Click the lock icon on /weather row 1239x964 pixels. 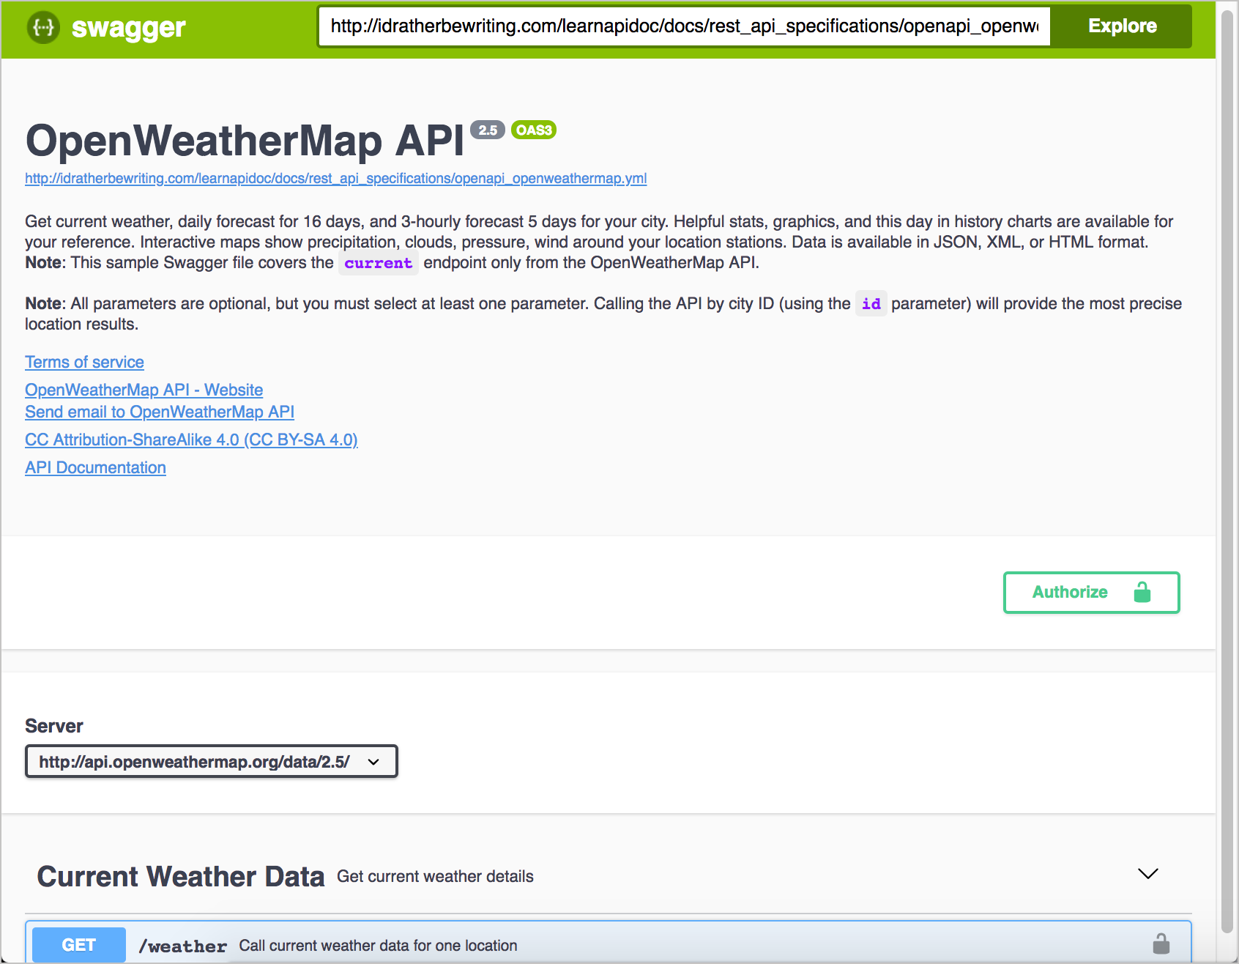click(x=1161, y=943)
